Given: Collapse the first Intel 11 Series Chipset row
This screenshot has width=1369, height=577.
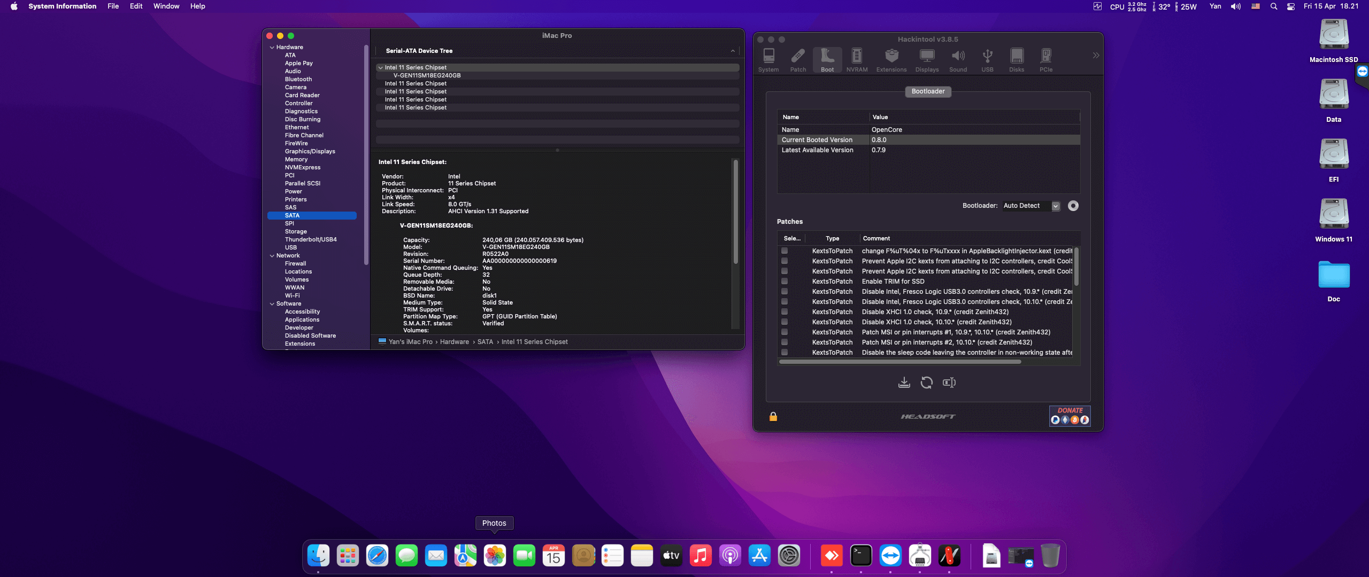Looking at the screenshot, I should tap(380, 68).
